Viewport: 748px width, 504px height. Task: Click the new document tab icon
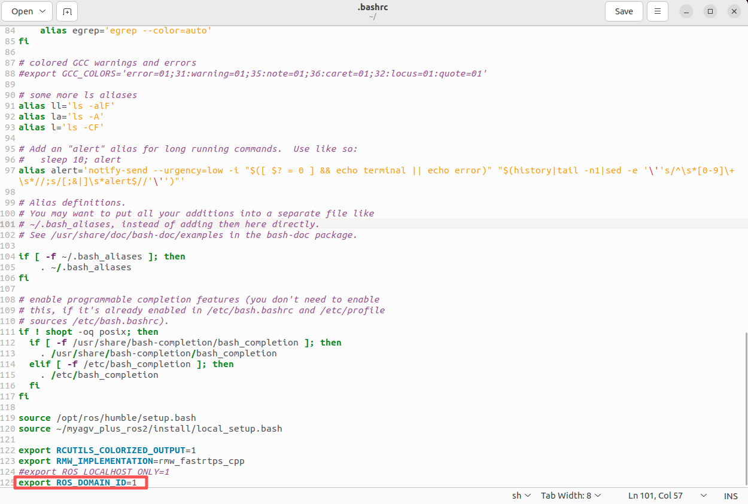pos(66,11)
